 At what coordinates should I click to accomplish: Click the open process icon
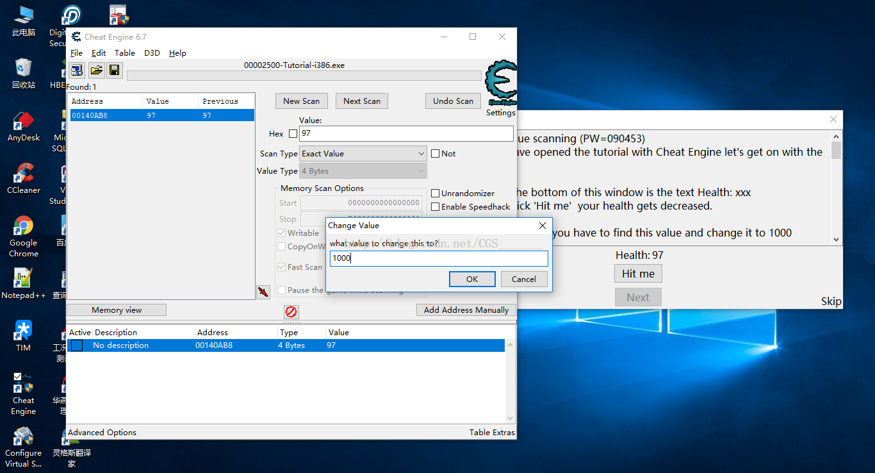77,70
